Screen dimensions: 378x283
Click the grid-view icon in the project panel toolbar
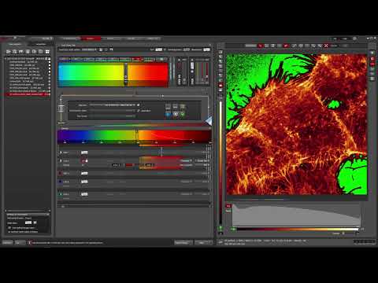[47, 52]
